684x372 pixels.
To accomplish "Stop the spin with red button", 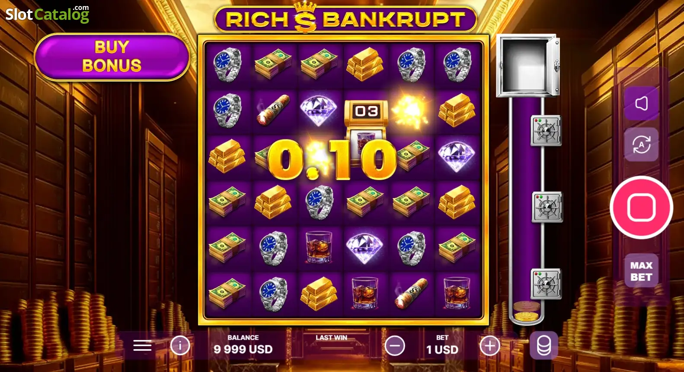I will [642, 208].
